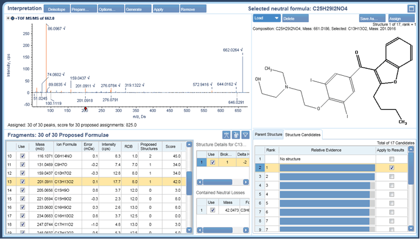420x239 pixels.
Task: Click the fragment structure icon above Structure Details
Action: (x=226, y=135)
